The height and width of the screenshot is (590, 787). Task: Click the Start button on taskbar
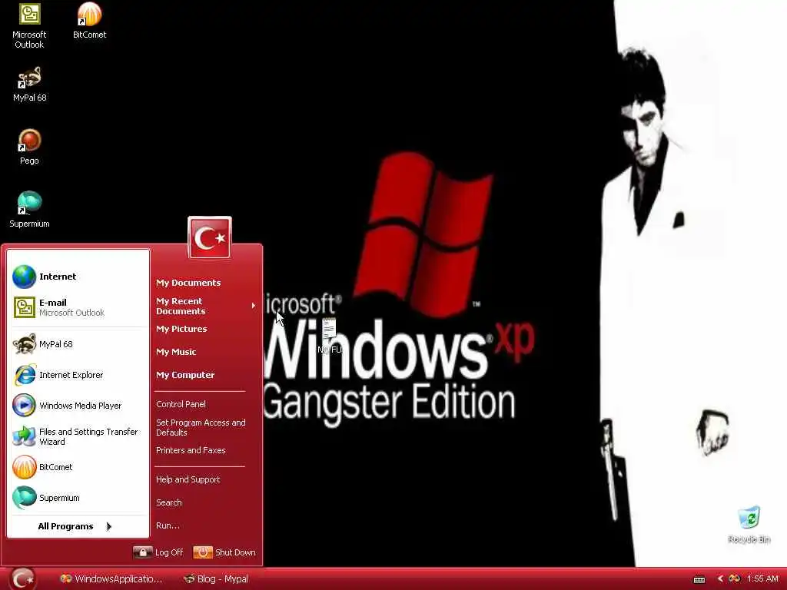click(x=22, y=579)
